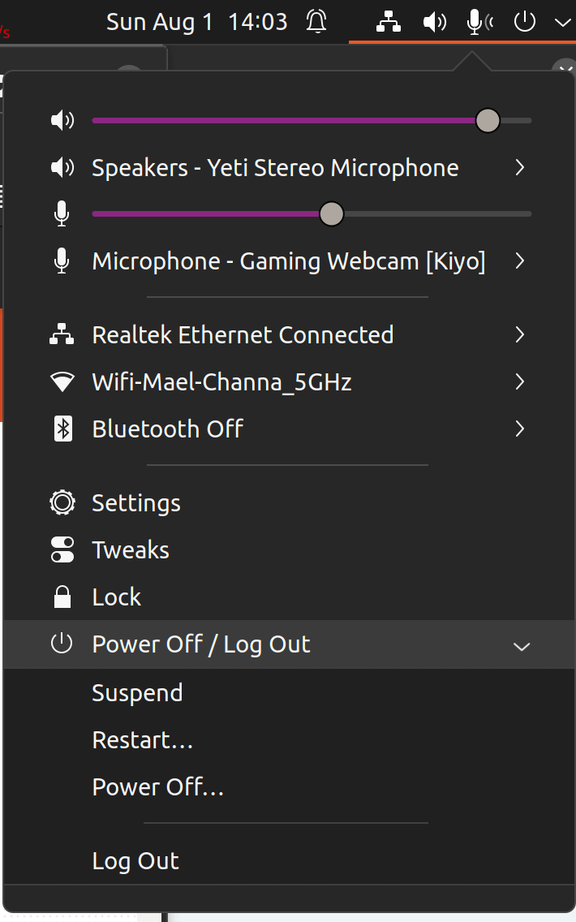Image resolution: width=576 pixels, height=922 pixels.
Task: Choose Log Out from the menu
Action: click(135, 860)
